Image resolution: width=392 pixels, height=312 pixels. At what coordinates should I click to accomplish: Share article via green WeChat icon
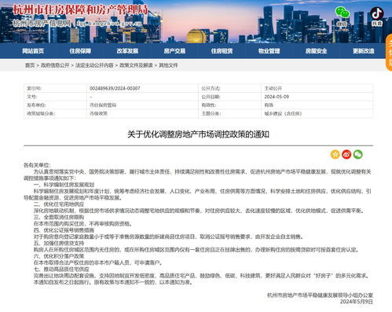click(358, 154)
